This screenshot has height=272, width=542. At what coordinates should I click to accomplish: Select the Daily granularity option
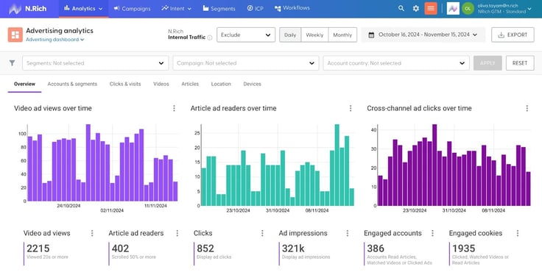point(290,35)
